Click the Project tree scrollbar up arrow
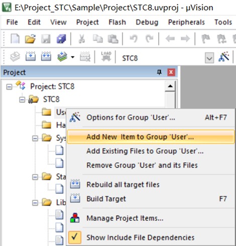The height and width of the screenshot is (246, 236). [170, 86]
